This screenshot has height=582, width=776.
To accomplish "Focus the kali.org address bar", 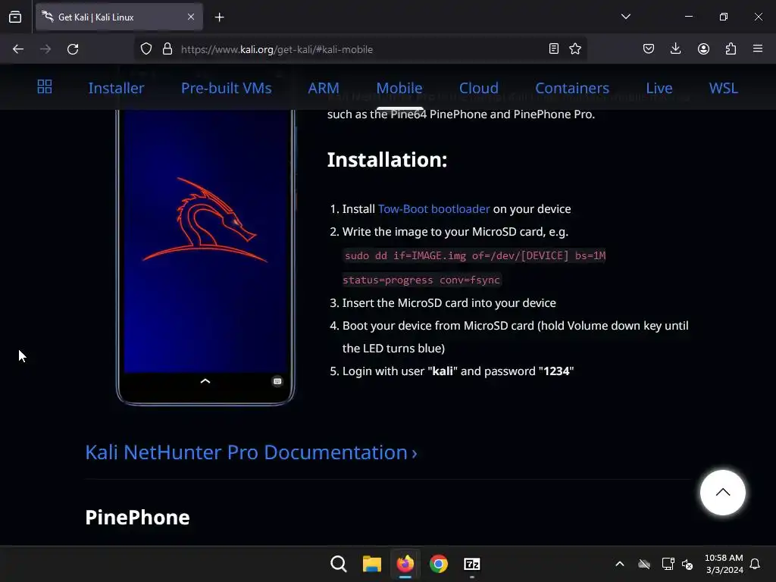I will (x=361, y=49).
